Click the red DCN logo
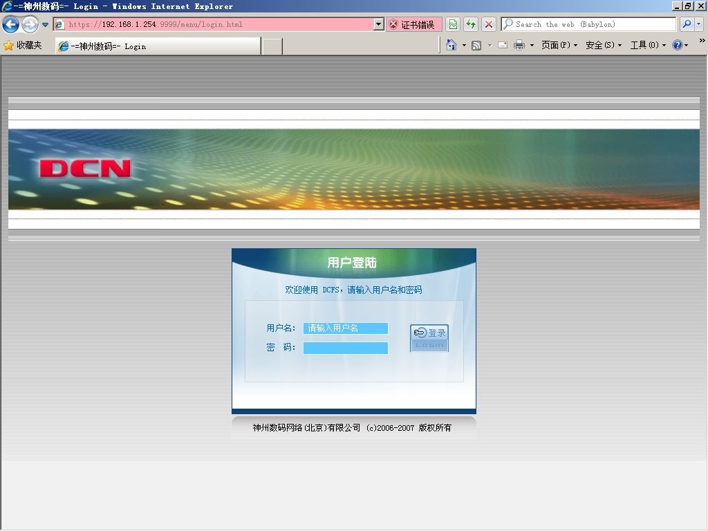The width and height of the screenshot is (708, 531). coord(85,169)
